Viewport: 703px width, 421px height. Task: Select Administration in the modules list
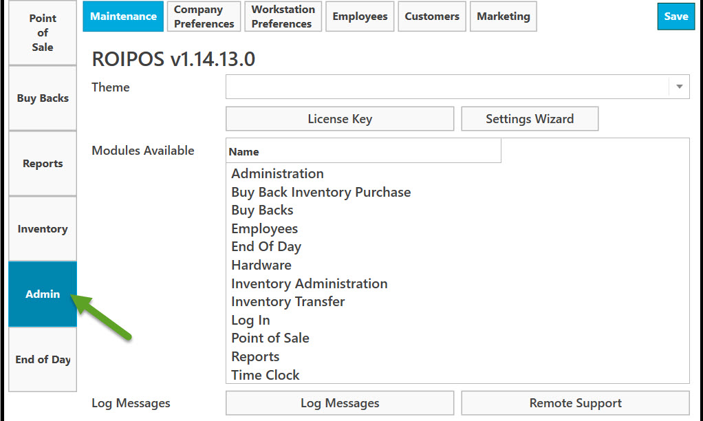pyautogui.click(x=277, y=173)
